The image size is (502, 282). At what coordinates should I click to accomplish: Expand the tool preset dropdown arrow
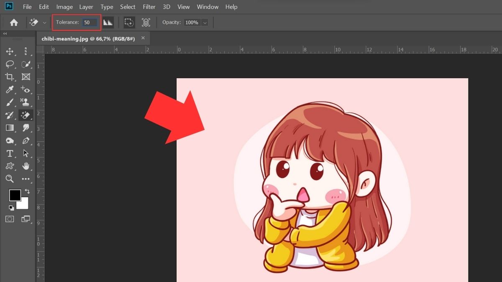pos(44,23)
